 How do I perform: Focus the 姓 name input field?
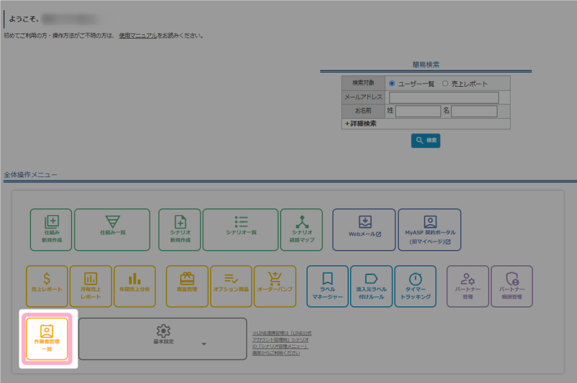418,111
